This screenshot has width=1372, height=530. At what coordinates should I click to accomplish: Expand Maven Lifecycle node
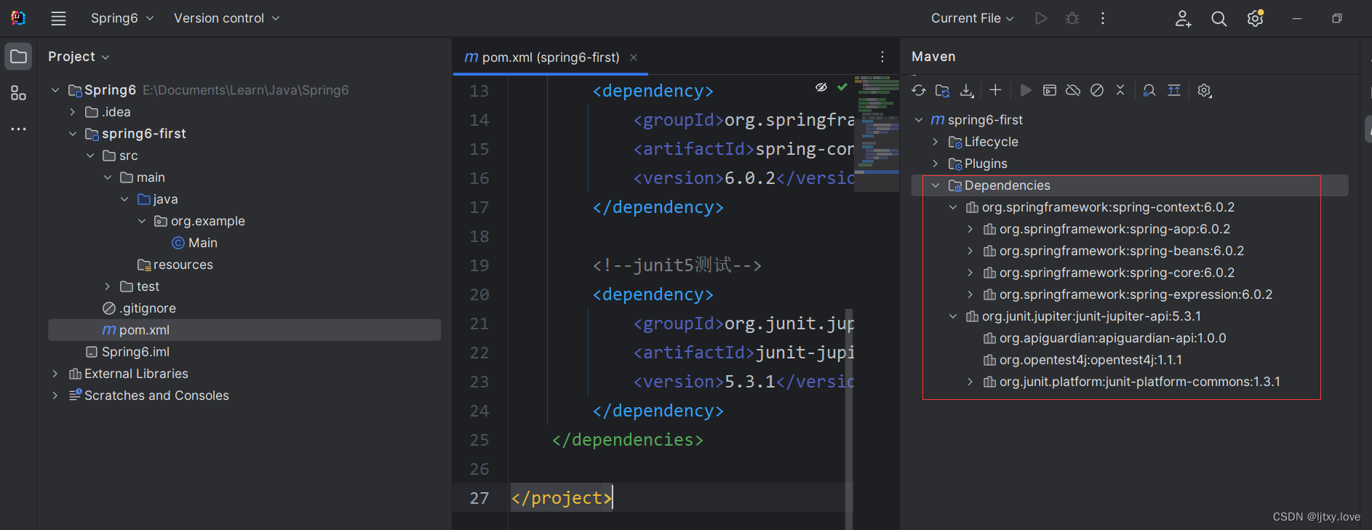point(936,142)
